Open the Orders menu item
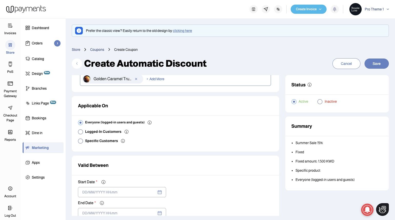The height and width of the screenshot is (220, 395). pyautogui.click(x=37, y=43)
